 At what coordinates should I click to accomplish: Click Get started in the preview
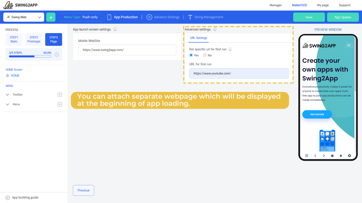317,115
